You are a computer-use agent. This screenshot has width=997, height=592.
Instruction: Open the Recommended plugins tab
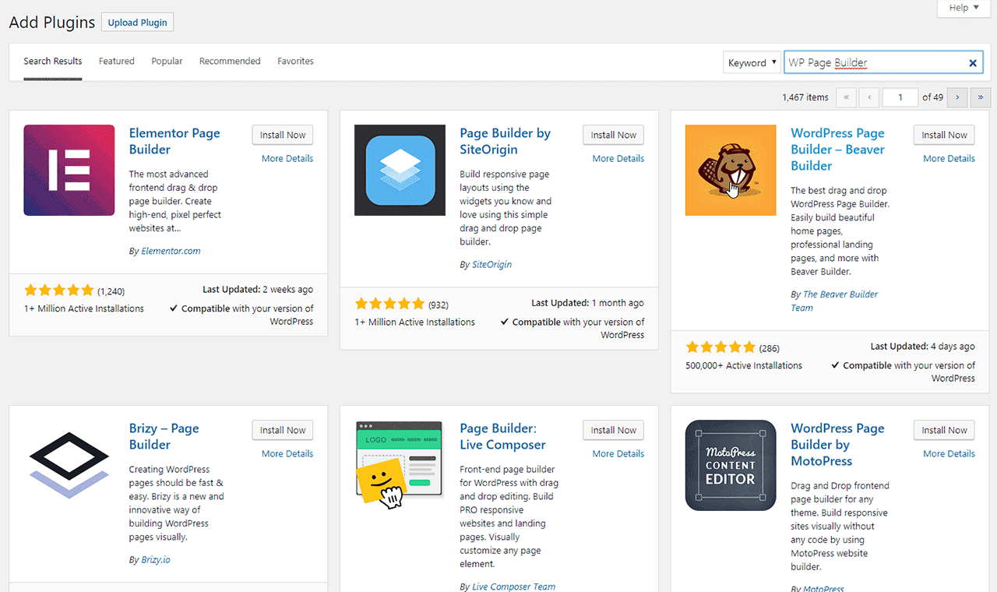click(x=230, y=61)
